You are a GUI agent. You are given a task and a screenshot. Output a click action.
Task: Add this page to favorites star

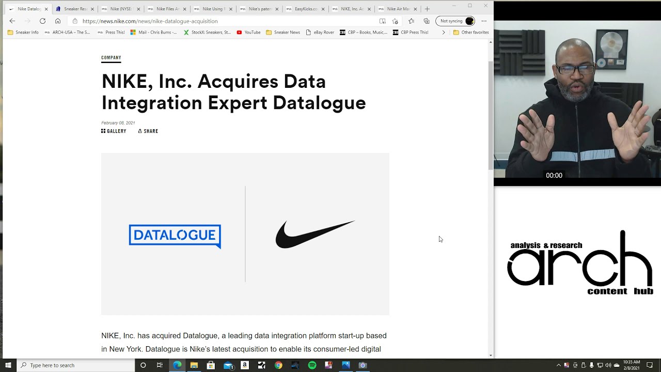pyautogui.click(x=395, y=21)
